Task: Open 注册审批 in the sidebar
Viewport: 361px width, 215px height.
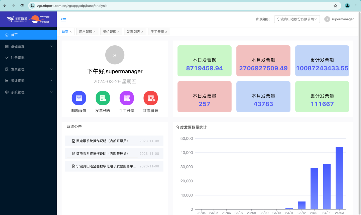Action: pos(28,58)
